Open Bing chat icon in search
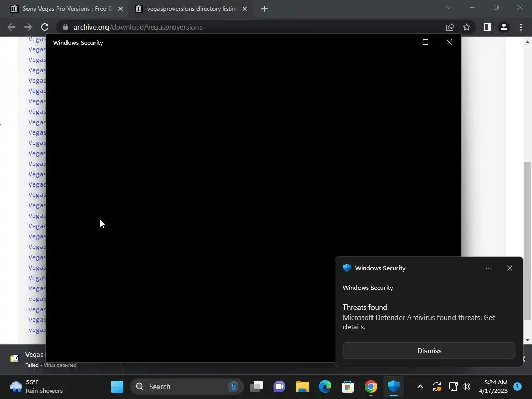532x399 pixels. [233, 387]
